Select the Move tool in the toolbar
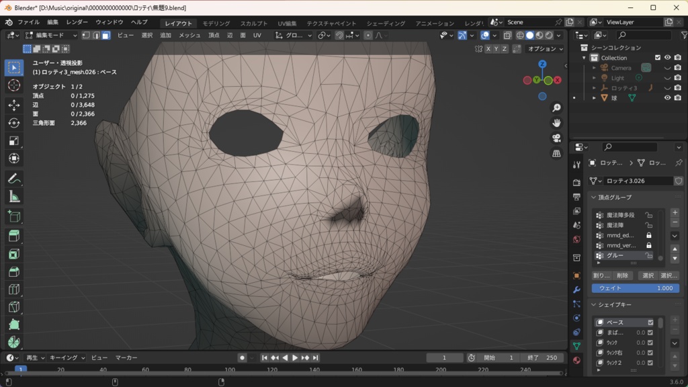 click(14, 105)
